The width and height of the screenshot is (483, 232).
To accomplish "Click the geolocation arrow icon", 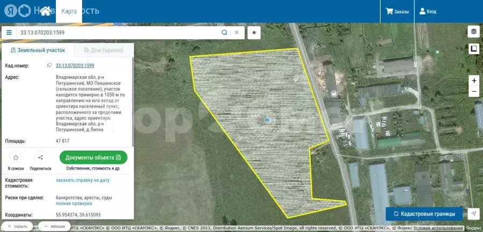I will (473, 213).
